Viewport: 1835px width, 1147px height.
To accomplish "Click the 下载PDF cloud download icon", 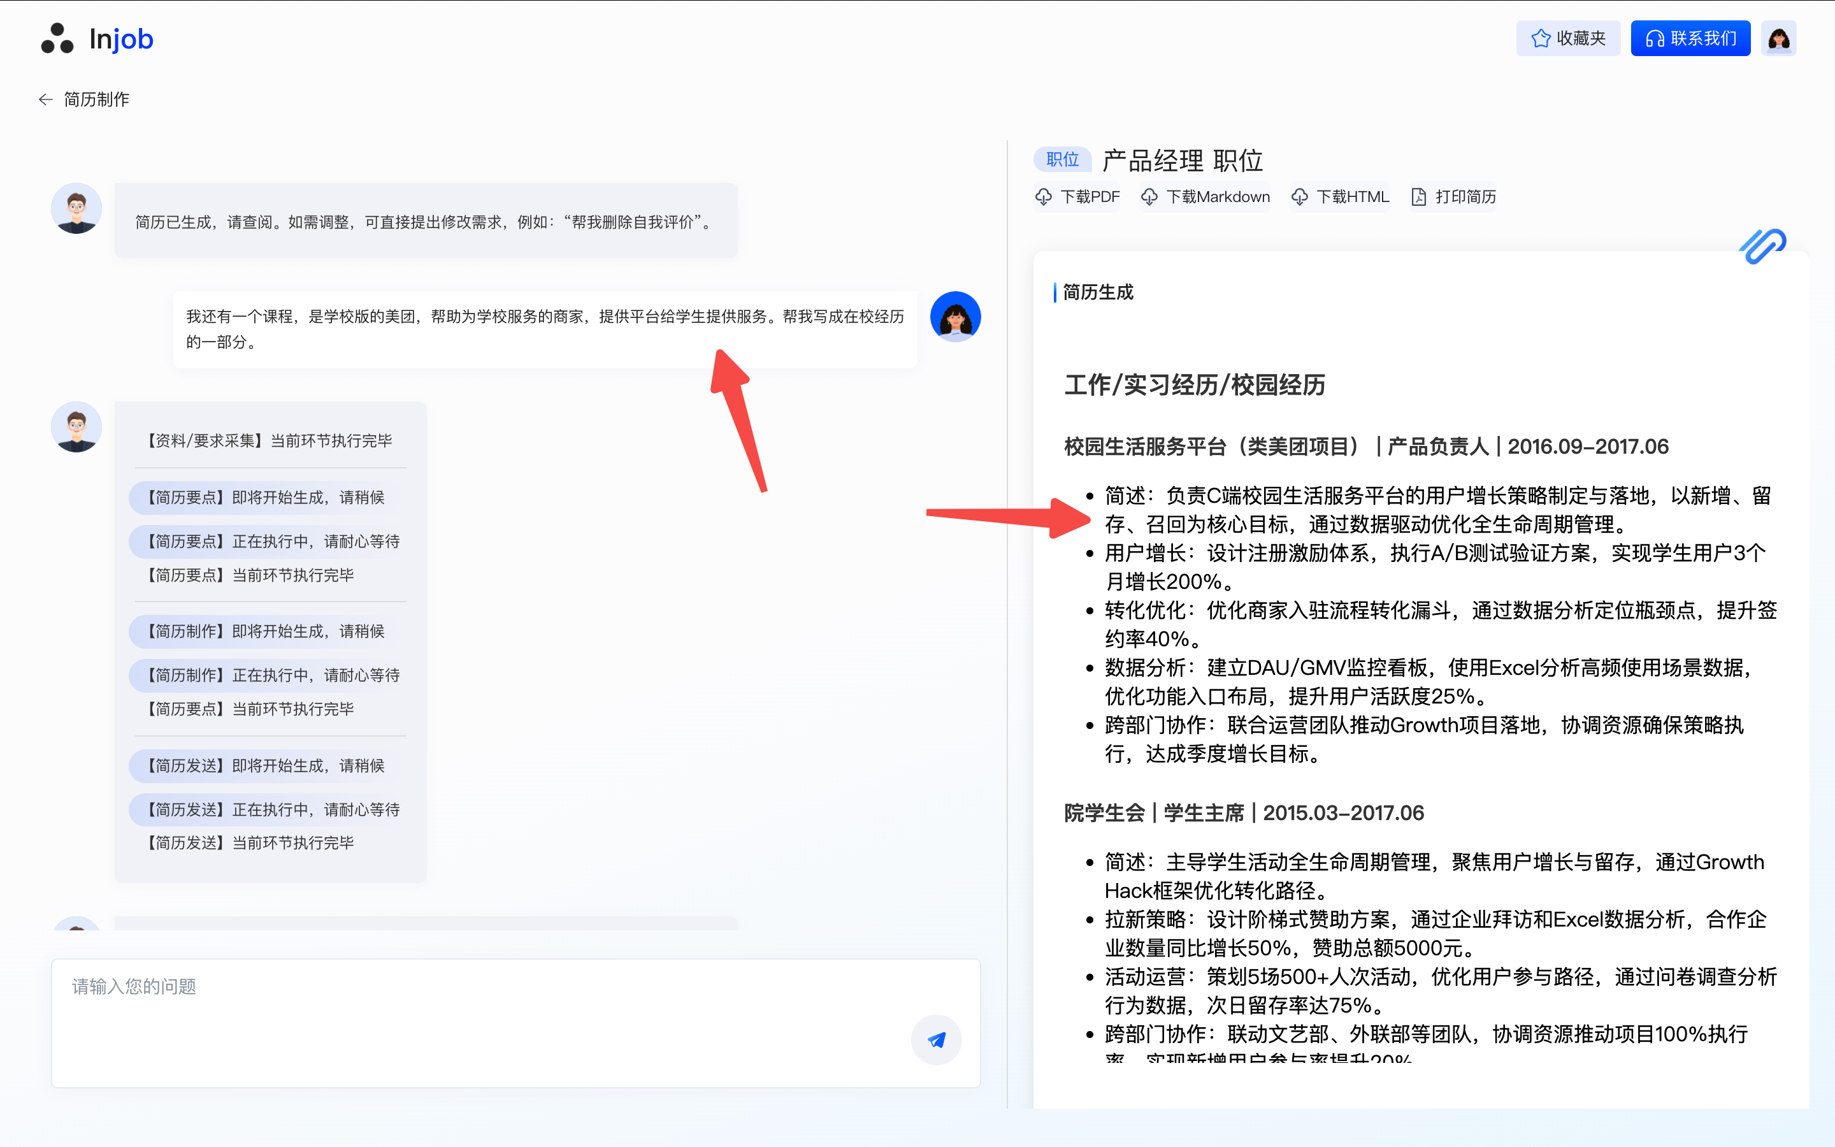I will [x=1044, y=198].
